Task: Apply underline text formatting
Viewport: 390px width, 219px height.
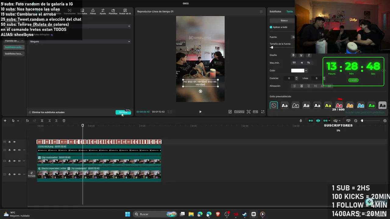Action: [x=301, y=55]
